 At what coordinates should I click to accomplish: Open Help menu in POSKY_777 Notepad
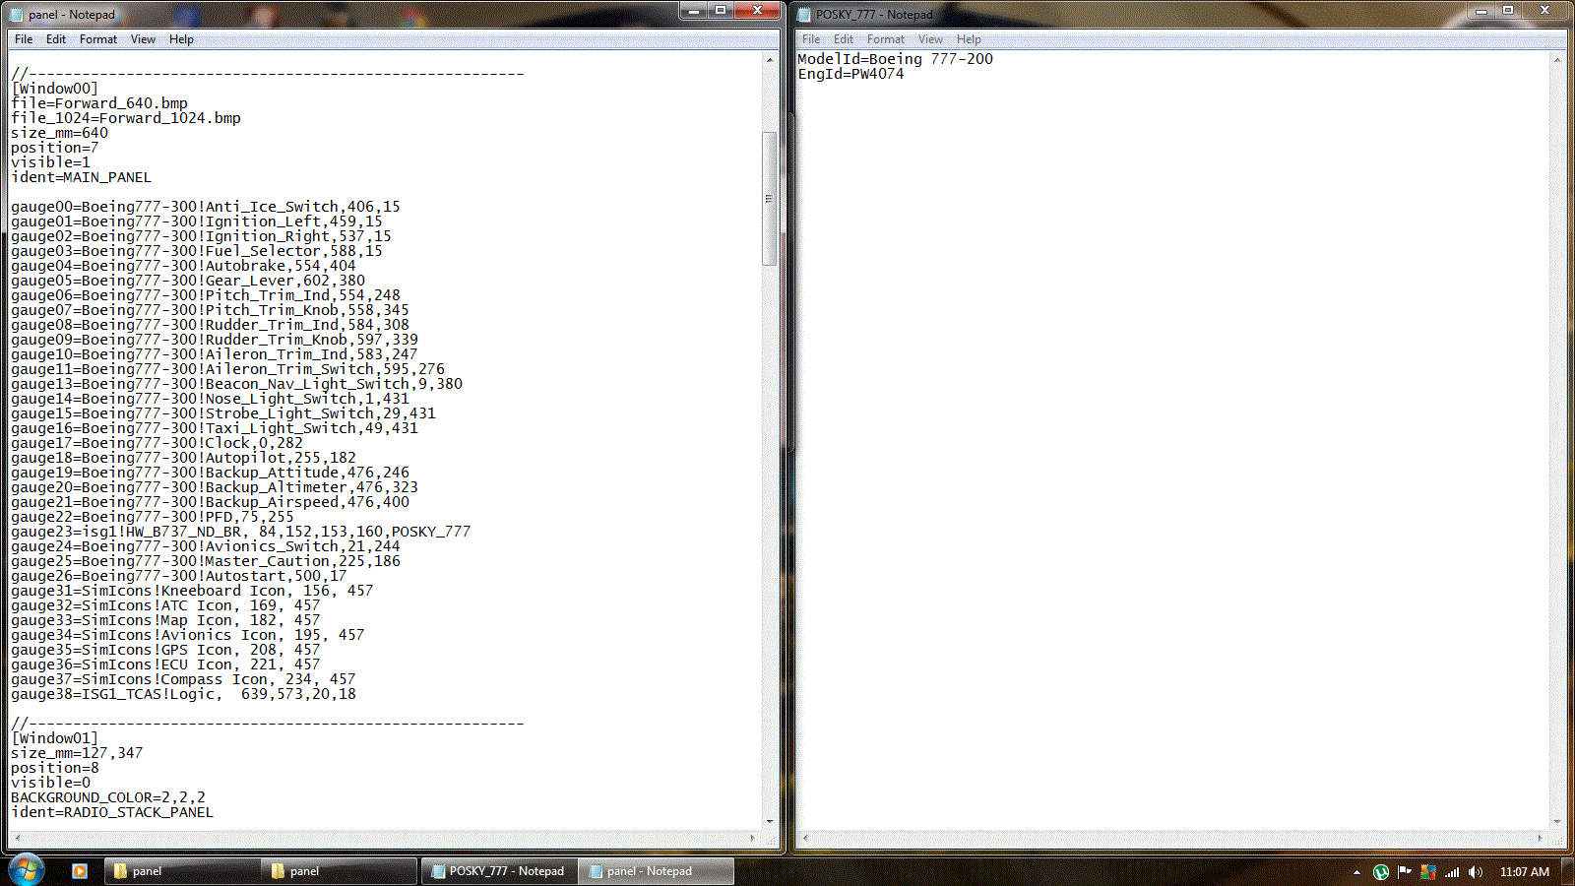969,39
